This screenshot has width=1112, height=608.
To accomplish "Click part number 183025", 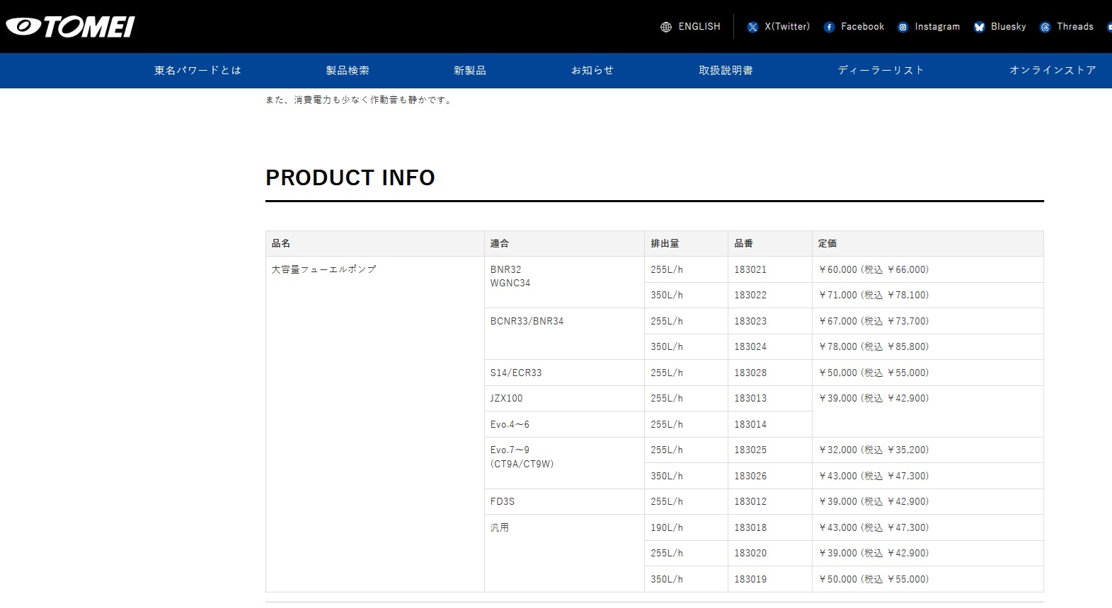I will tap(750, 450).
